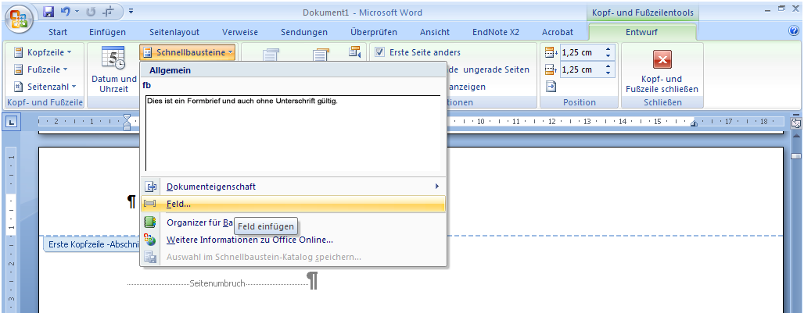Save the document with the floppy icon

[48, 11]
